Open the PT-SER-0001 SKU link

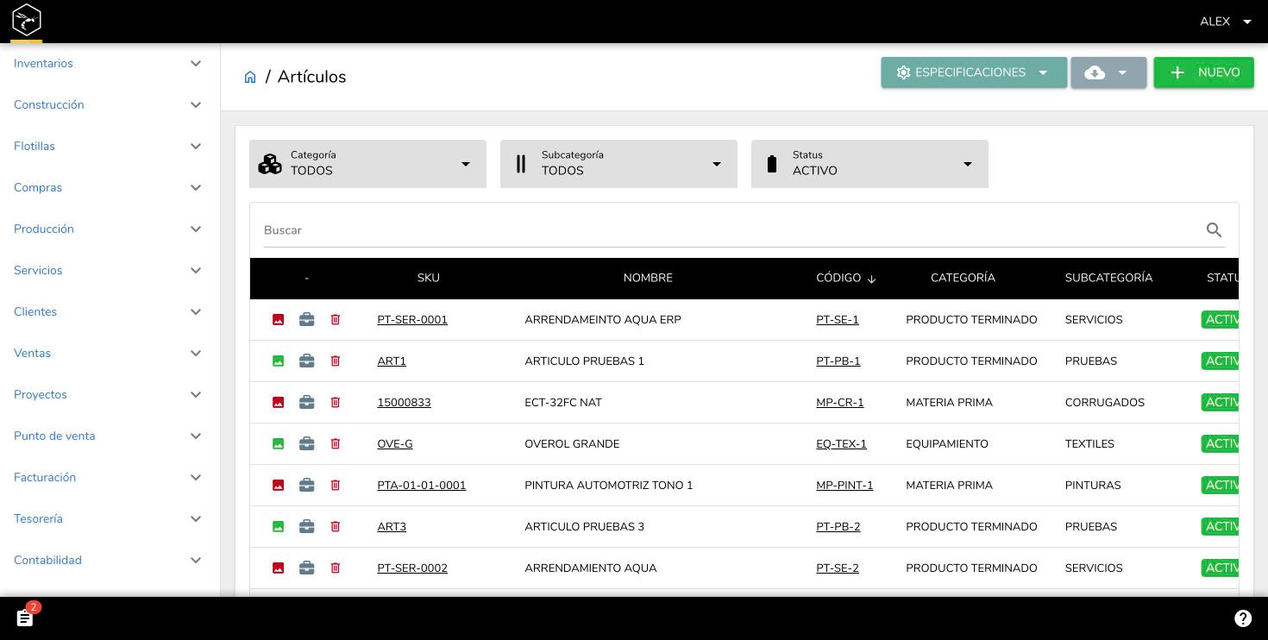pos(412,320)
